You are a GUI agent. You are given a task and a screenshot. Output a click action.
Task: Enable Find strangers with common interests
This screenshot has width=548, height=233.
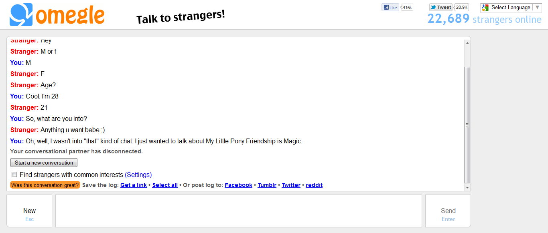pos(14,175)
